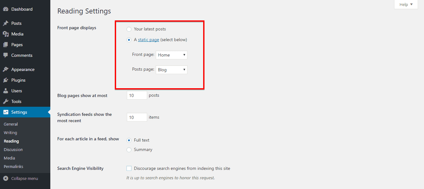Open Media via its sidebar icon
This screenshot has height=189, width=424.
[x=6, y=34]
